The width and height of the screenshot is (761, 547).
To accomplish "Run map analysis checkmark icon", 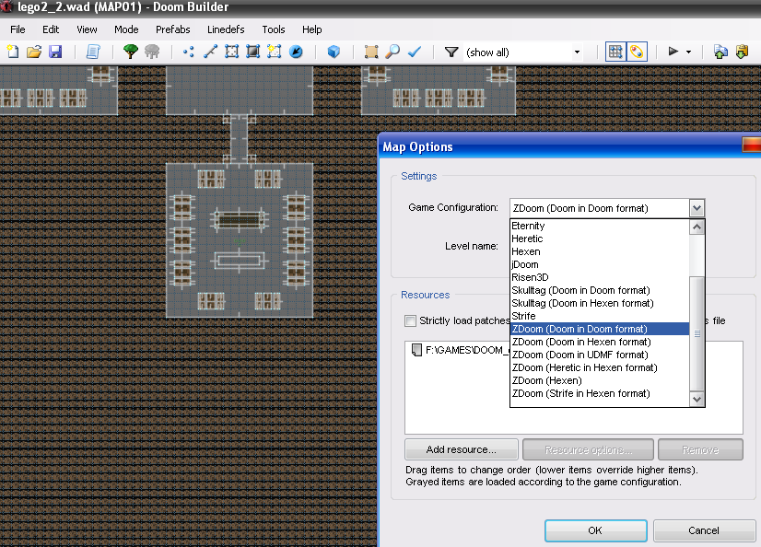I will 414,52.
